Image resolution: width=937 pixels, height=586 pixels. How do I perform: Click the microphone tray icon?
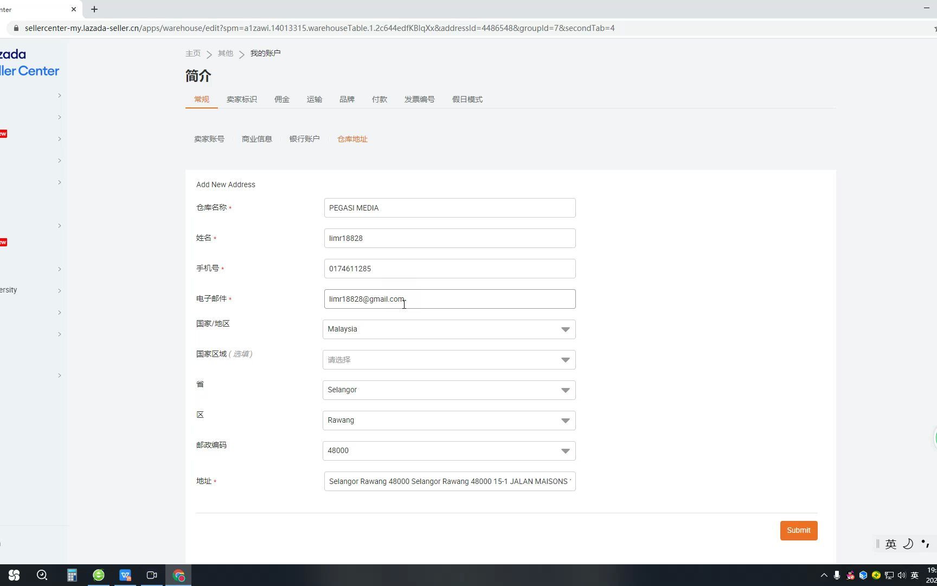(x=837, y=575)
